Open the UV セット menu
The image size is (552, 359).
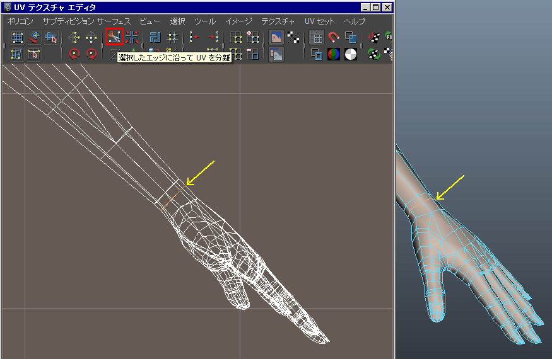pyautogui.click(x=319, y=21)
